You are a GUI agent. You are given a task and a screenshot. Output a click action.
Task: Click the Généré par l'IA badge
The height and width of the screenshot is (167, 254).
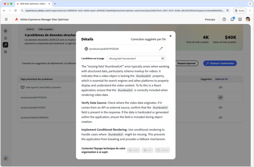tap(221, 79)
